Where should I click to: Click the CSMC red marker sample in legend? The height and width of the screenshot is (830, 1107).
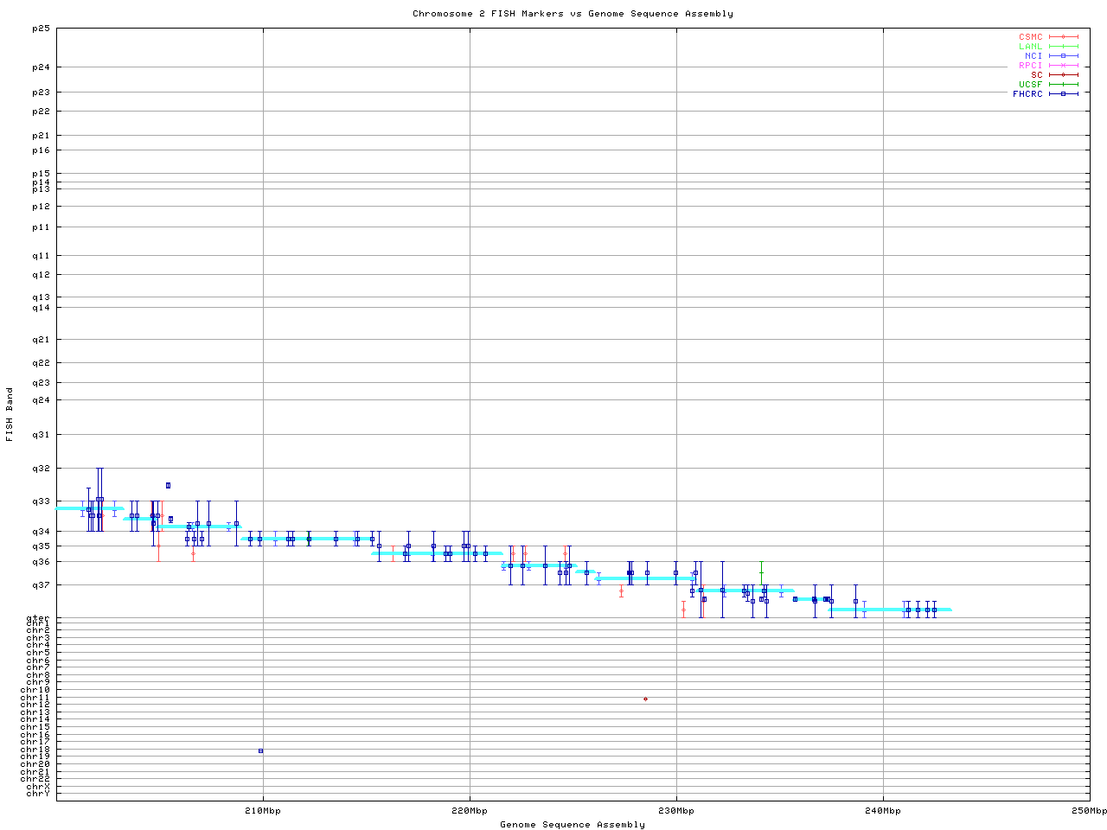[x=1063, y=37]
